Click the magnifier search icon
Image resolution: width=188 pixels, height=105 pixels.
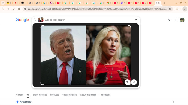[x=35, y=20]
